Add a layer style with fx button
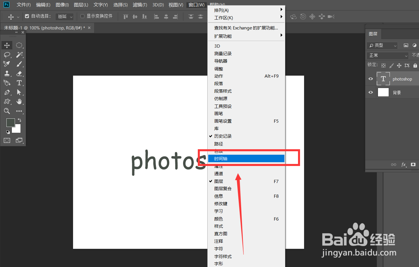Image resolution: width=419 pixels, height=267 pixels. pyautogui.click(x=404, y=165)
